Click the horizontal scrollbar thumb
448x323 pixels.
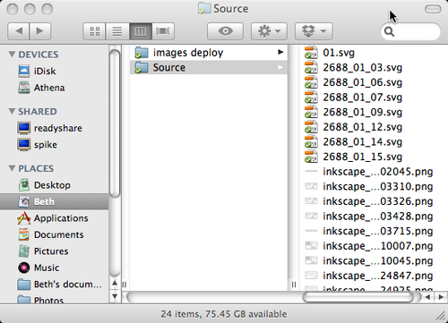point(358,297)
